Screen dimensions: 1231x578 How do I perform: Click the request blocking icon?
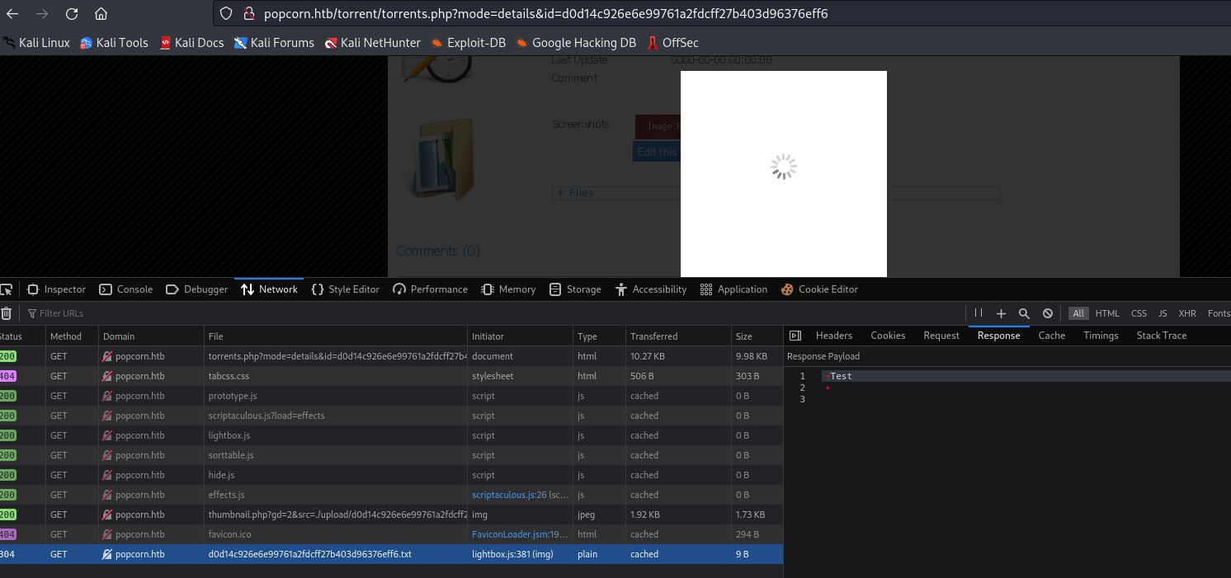coord(1047,313)
